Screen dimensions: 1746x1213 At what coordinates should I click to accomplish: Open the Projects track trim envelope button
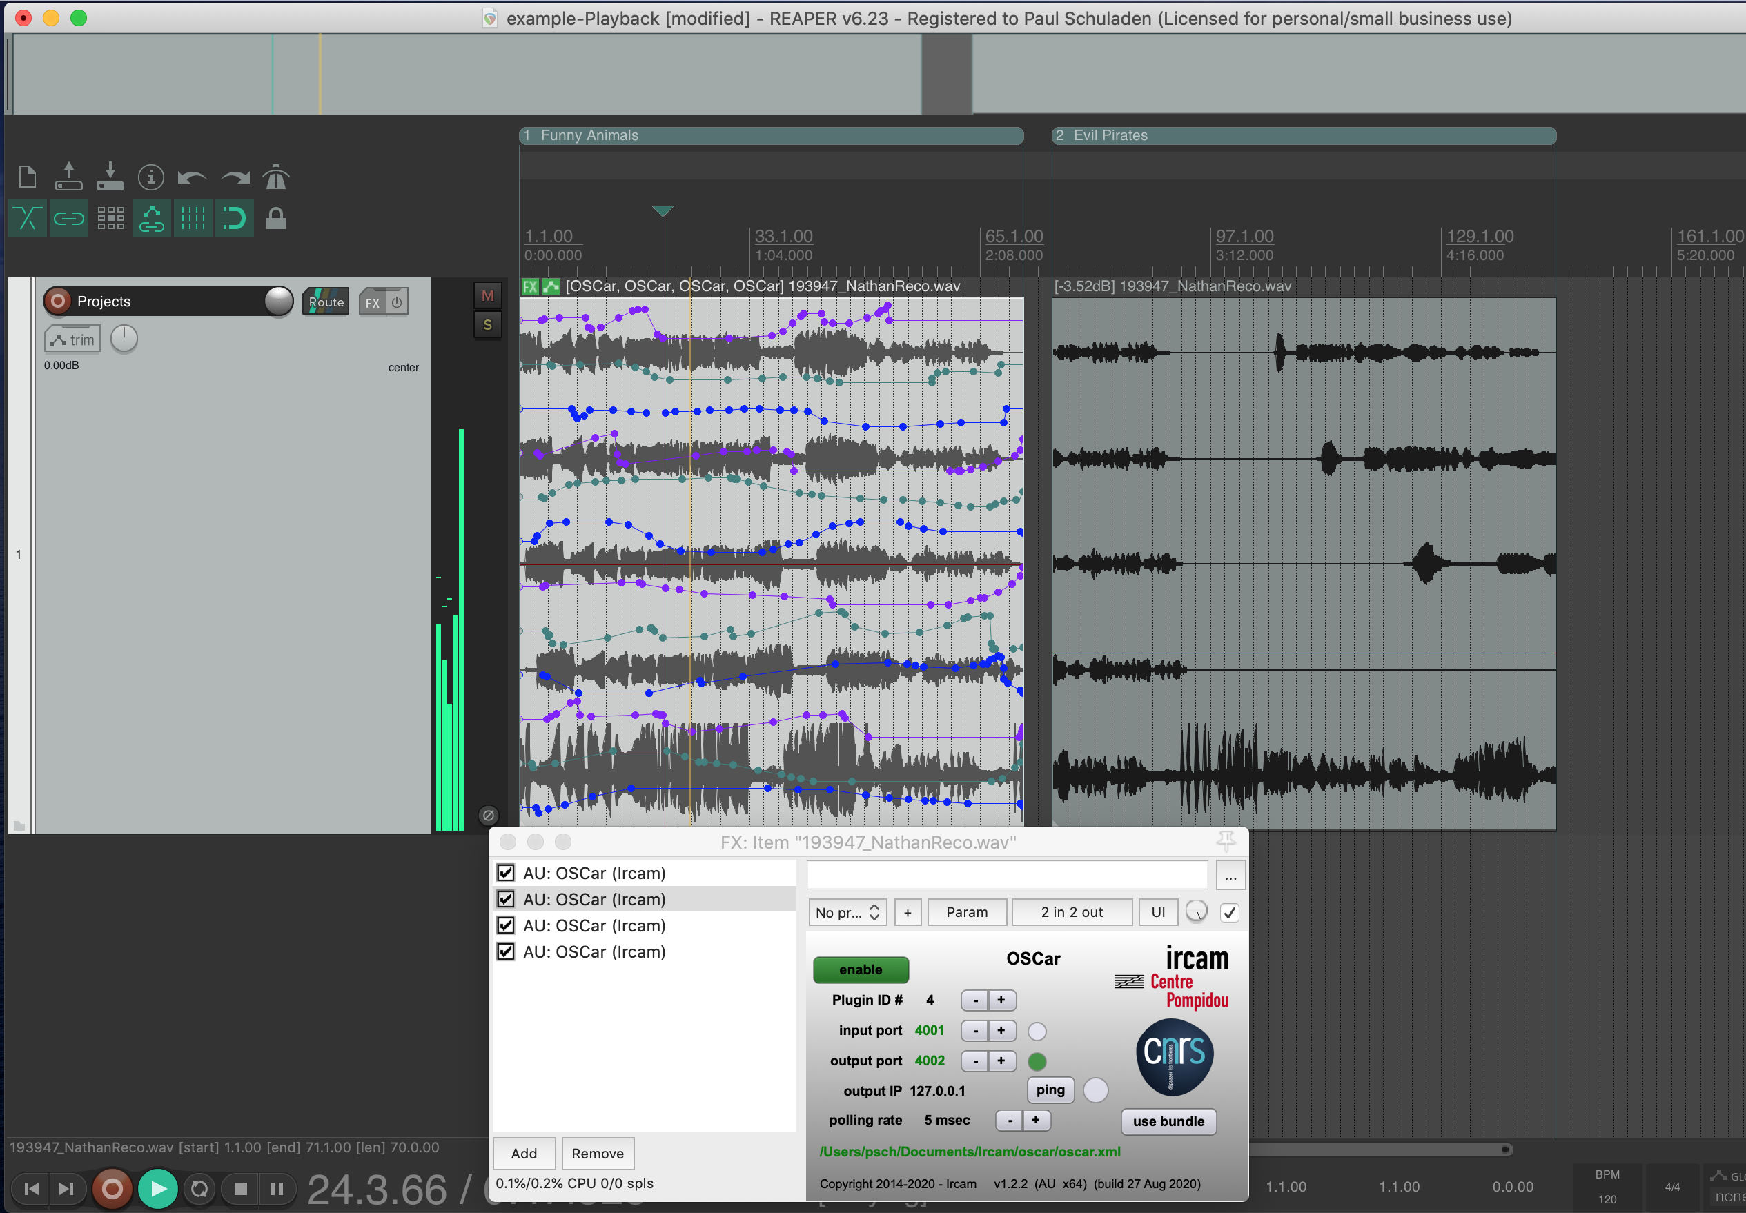click(72, 339)
